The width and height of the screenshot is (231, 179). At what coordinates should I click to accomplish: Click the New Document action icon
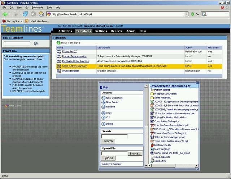(x=104, y=98)
